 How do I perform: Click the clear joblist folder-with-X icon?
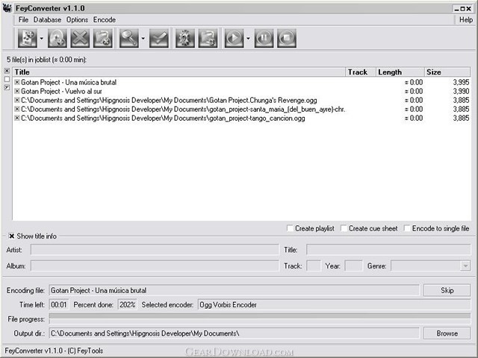tap(103, 38)
